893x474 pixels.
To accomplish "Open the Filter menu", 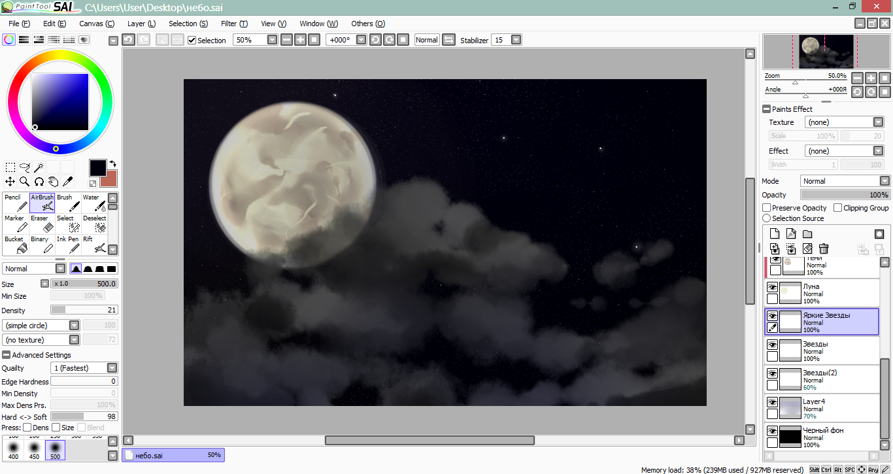I will pos(234,24).
